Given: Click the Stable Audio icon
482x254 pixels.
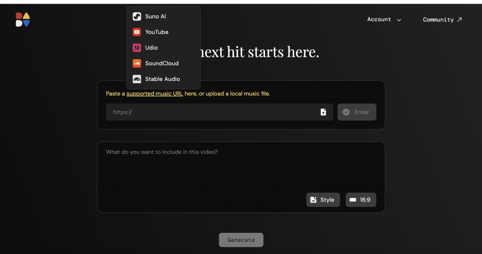Looking at the screenshot, I should (x=137, y=79).
